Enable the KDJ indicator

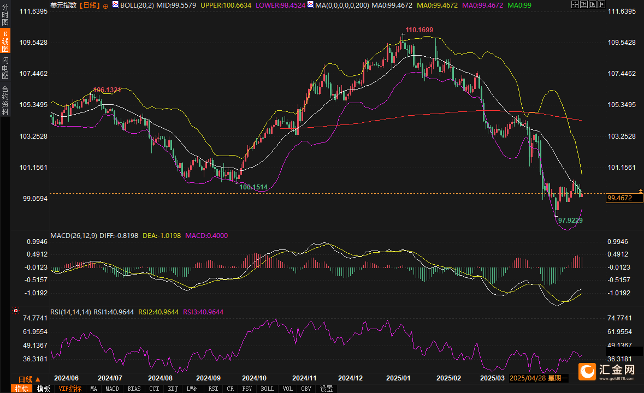tap(173, 389)
